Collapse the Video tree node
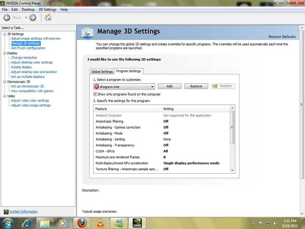Image resolution: width=305 pixels, height=229 pixels. [5, 96]
